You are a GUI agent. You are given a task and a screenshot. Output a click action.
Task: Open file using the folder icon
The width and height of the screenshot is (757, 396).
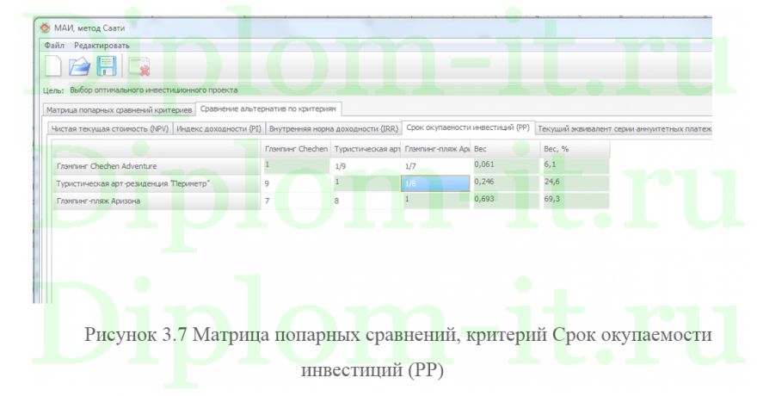click(79, 66)
